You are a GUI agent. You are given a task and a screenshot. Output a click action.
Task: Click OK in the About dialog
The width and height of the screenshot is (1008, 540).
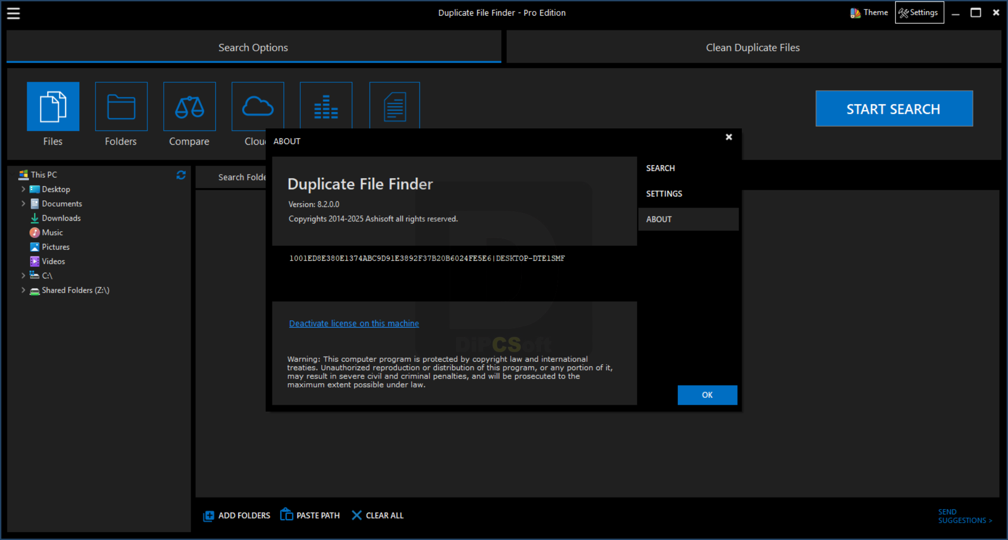point(707,395)
